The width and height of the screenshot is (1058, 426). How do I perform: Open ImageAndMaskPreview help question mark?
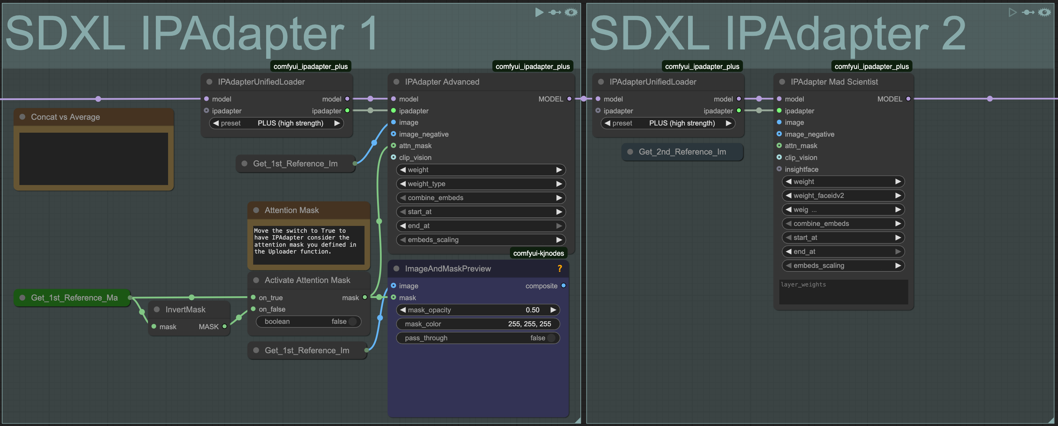point(560,269)
